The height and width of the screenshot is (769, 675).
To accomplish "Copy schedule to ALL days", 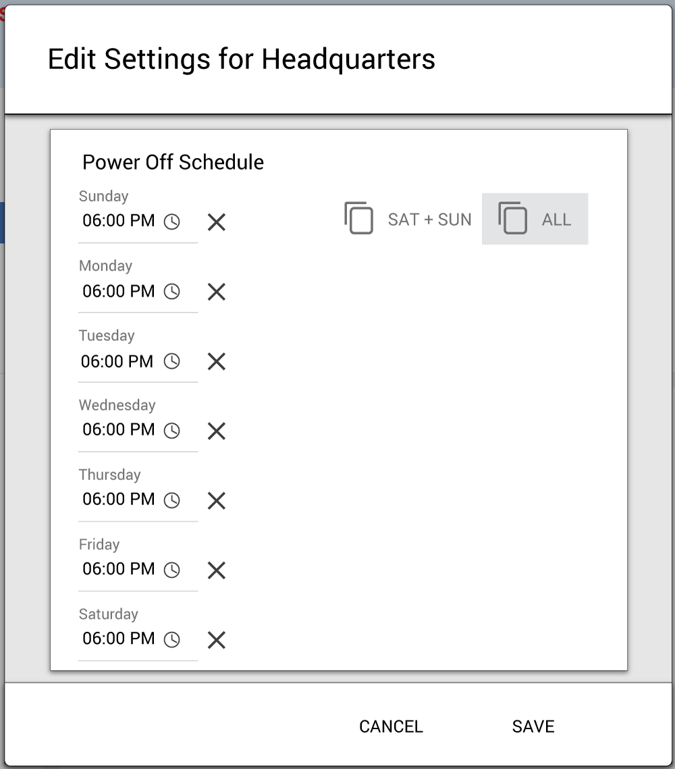I will click(x=535, y=219).
